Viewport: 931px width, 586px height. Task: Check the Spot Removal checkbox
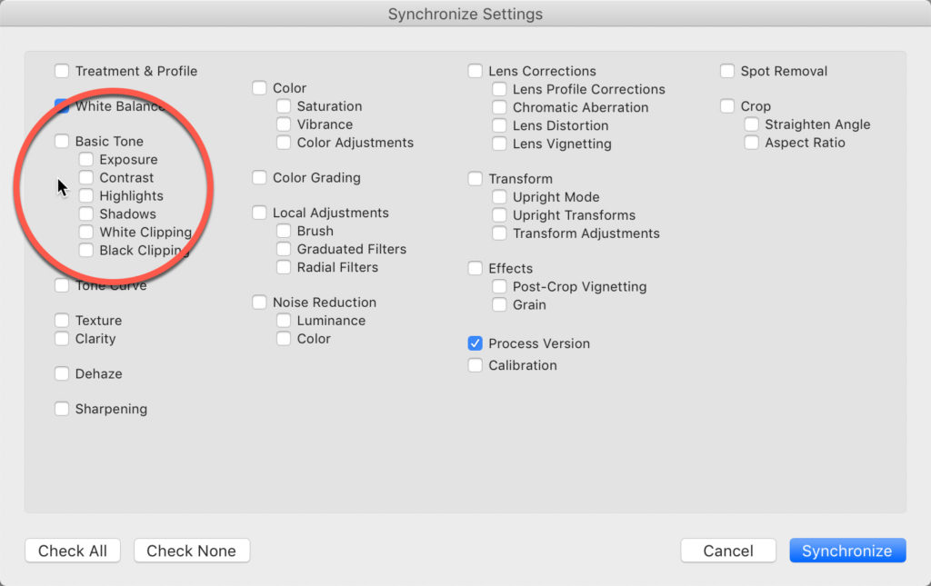click(x=727, y=71)
